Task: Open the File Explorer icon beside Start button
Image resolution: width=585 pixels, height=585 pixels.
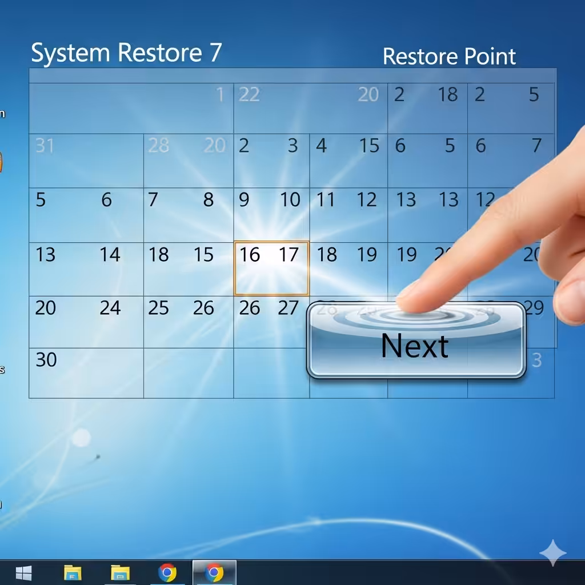Action: [73, 572]
